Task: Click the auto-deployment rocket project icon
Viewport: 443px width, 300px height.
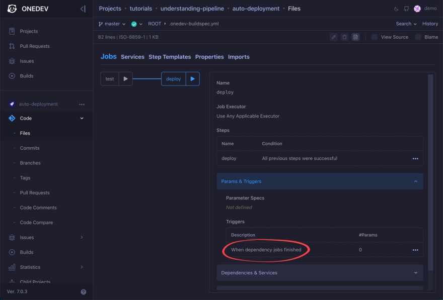Action: 12,104
